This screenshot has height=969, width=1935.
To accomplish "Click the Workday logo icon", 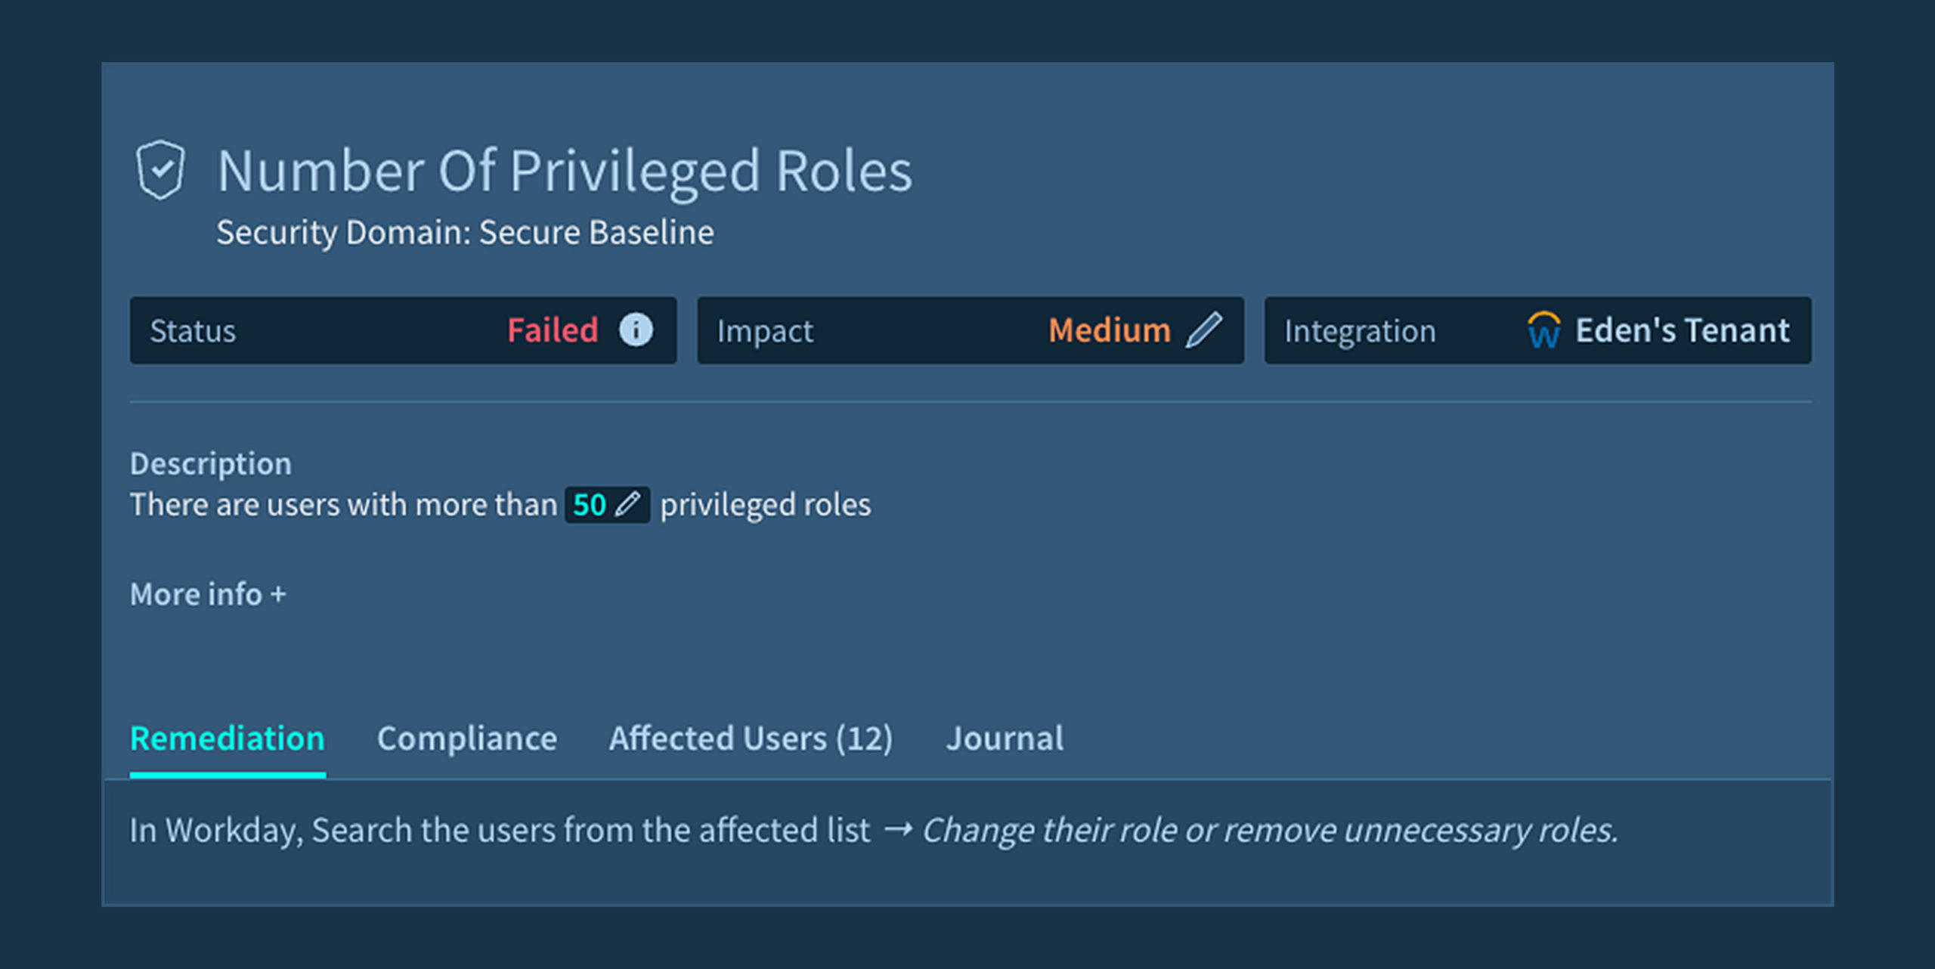I will [1543, 330].
